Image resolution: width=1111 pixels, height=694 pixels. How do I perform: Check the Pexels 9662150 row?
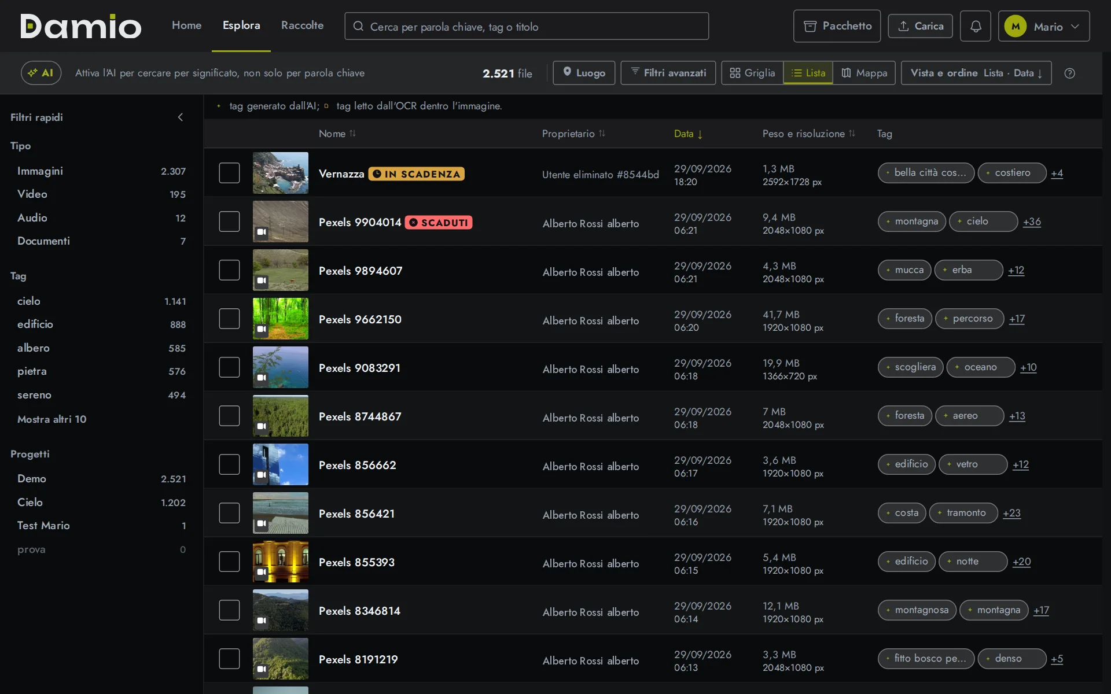pos(229,319)
